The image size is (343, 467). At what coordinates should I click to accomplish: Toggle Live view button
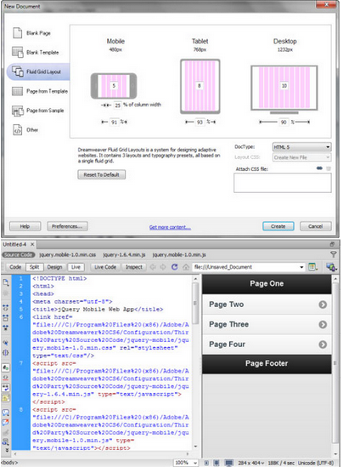[x=76, y=267]
